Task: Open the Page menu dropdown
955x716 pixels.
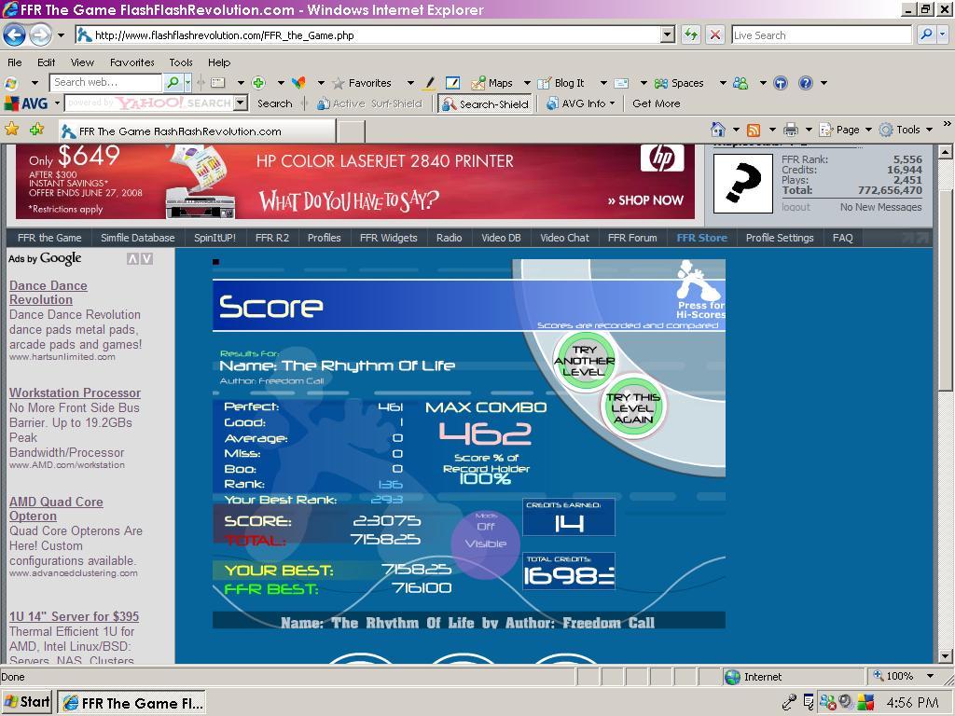Action: pyautogui.click(x=845, y=130)
